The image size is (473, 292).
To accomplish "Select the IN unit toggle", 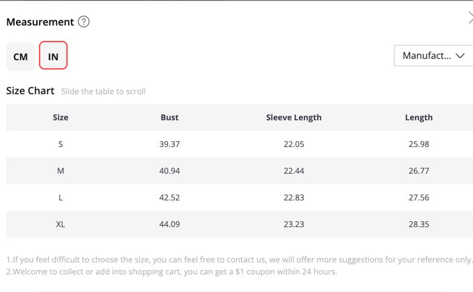I will (53, 57).
